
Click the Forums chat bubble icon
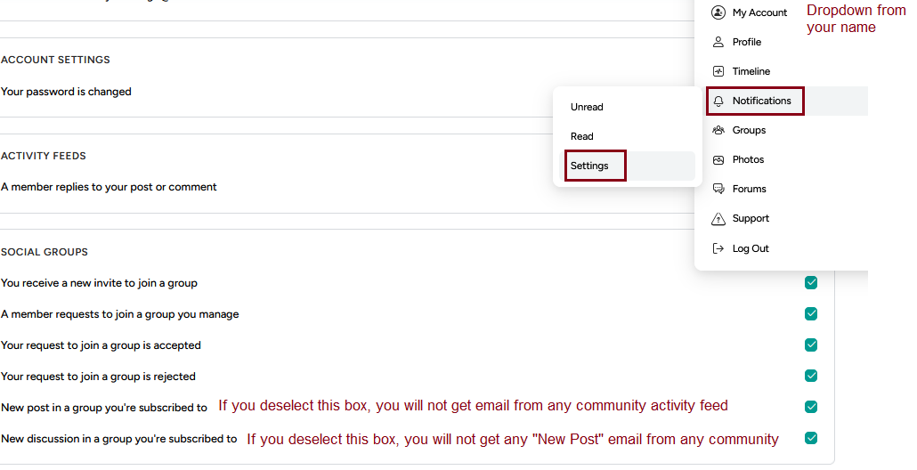[x=718, y=189]
